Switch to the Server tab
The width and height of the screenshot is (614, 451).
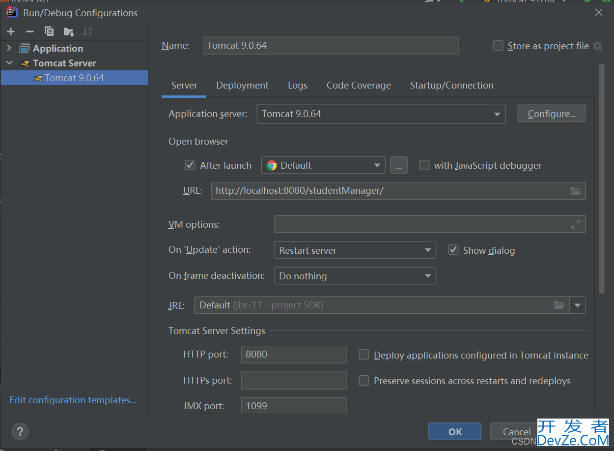184,86
